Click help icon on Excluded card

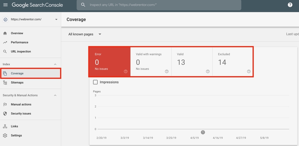point(249,71)
